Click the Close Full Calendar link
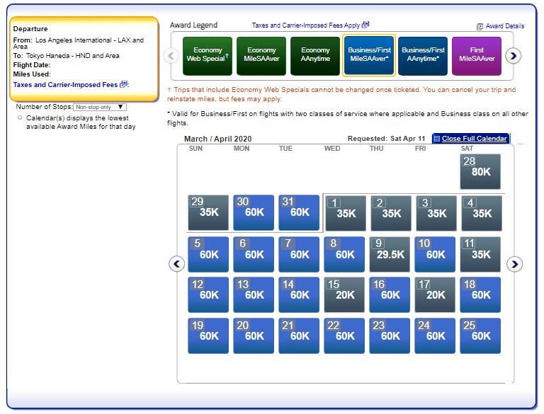 tap(474, 139)
